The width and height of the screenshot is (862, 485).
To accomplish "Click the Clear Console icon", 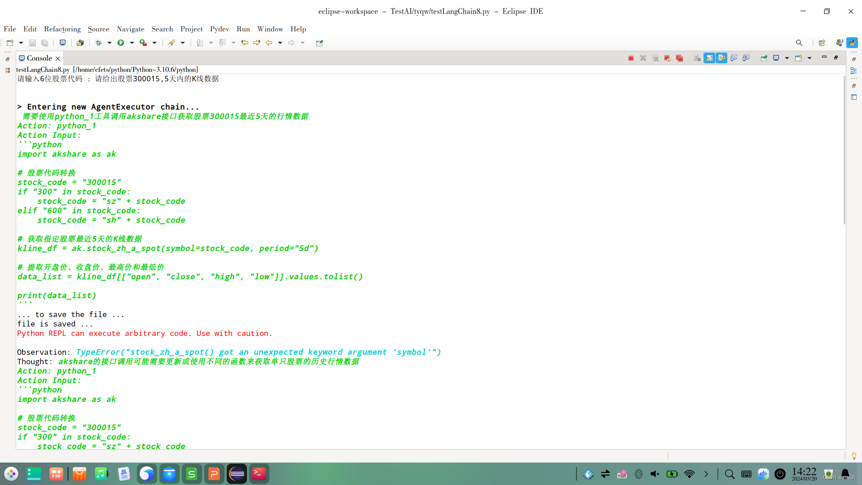I will (x=697, y=58).
